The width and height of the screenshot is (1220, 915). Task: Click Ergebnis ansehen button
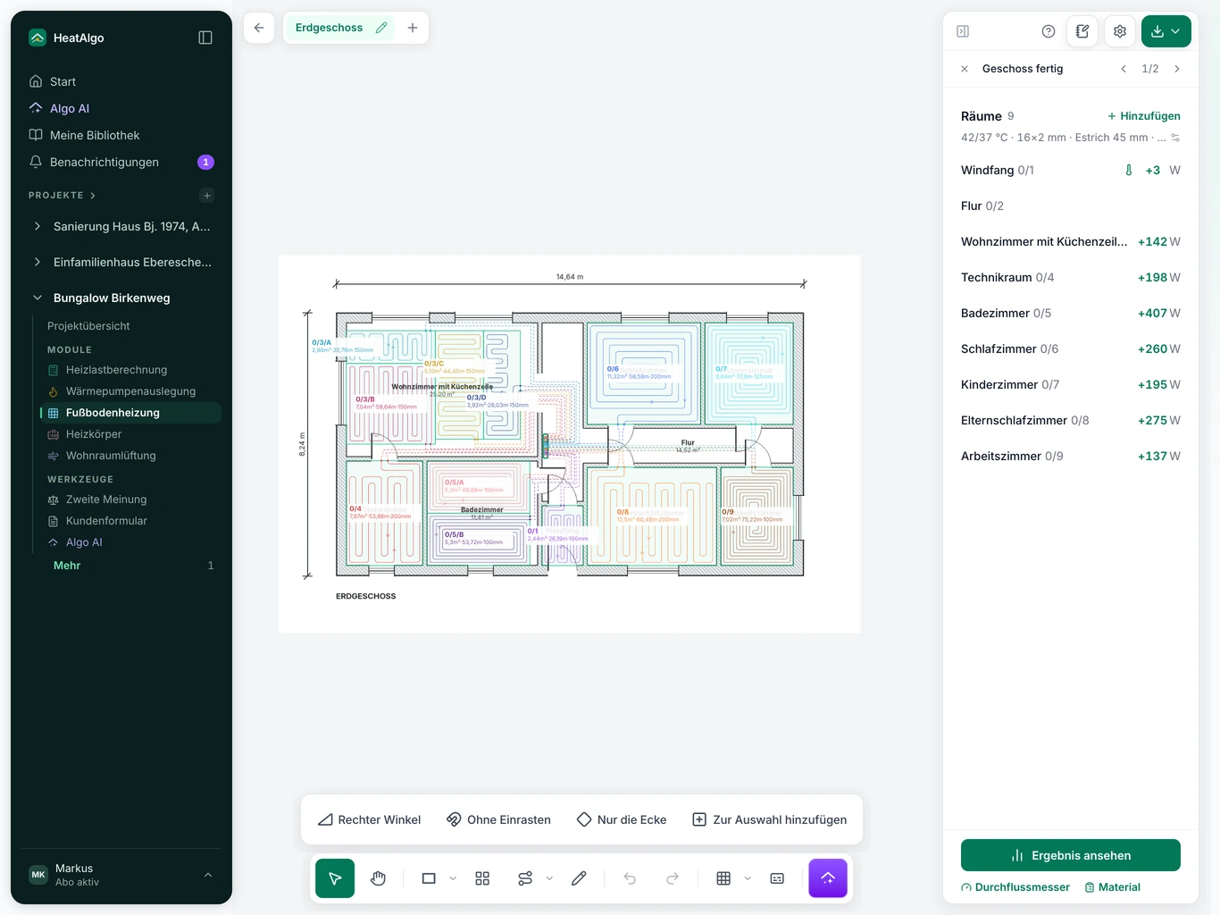1071,855
